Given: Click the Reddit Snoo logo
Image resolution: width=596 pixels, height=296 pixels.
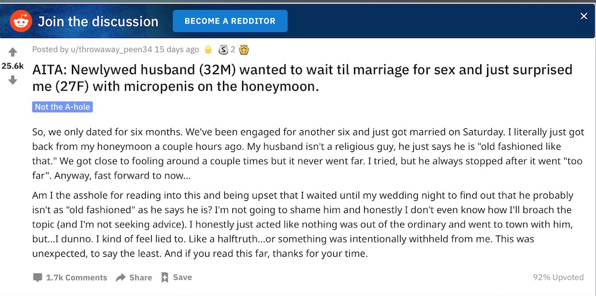Looking at the screenshot, I should point(21,21).
